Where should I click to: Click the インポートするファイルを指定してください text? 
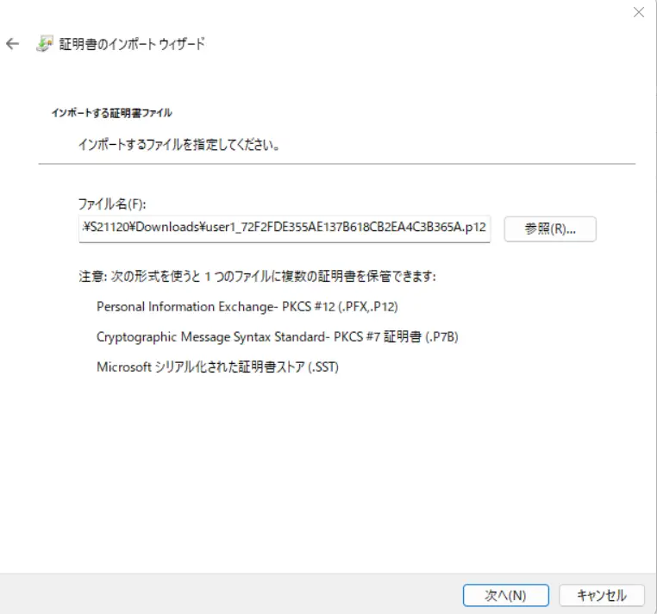point(179,145)
